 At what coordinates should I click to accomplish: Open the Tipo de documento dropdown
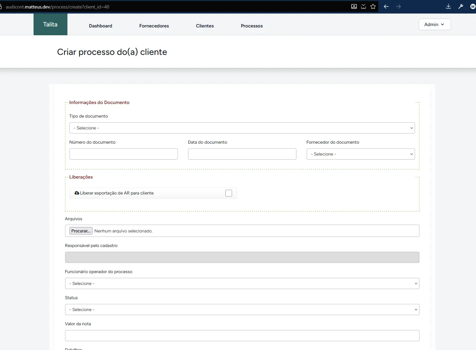[x=242, y=128]
